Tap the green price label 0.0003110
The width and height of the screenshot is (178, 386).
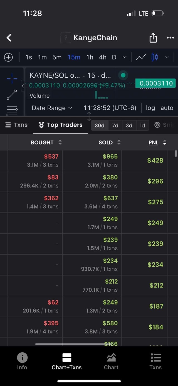(156, 83)
